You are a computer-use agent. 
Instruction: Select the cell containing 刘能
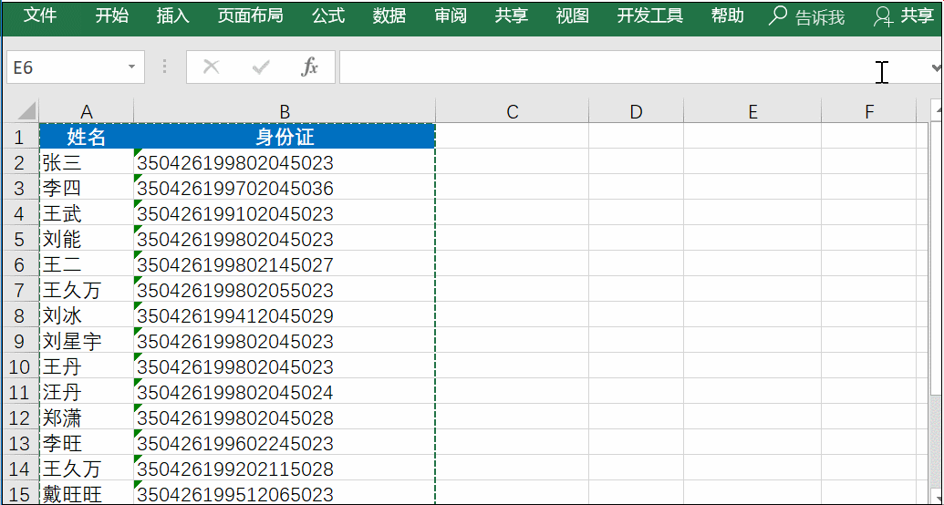point(86,239)
